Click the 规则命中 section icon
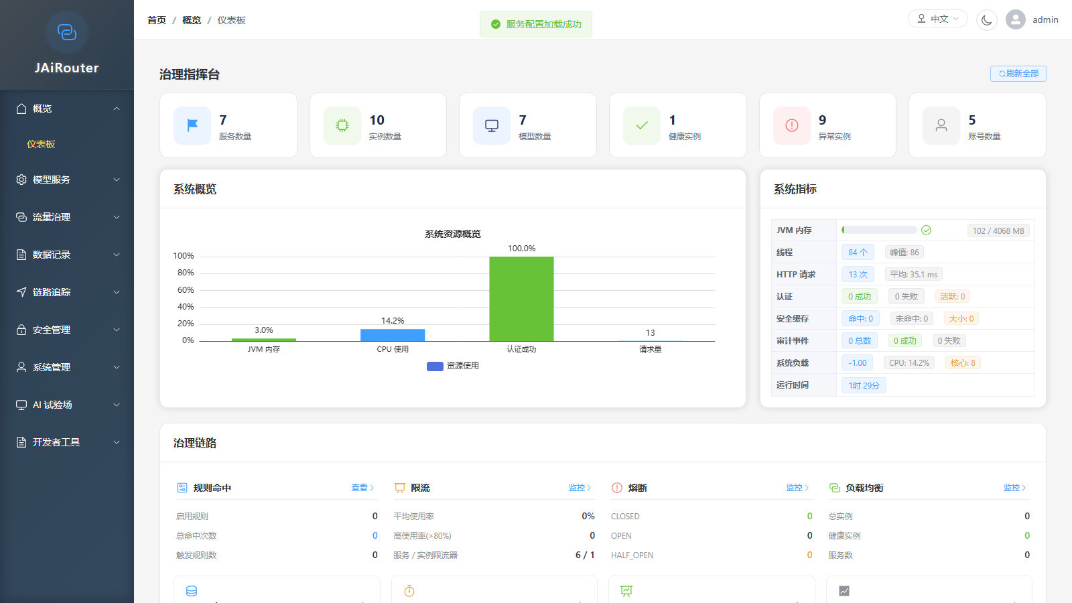 (x=182, y=488)
